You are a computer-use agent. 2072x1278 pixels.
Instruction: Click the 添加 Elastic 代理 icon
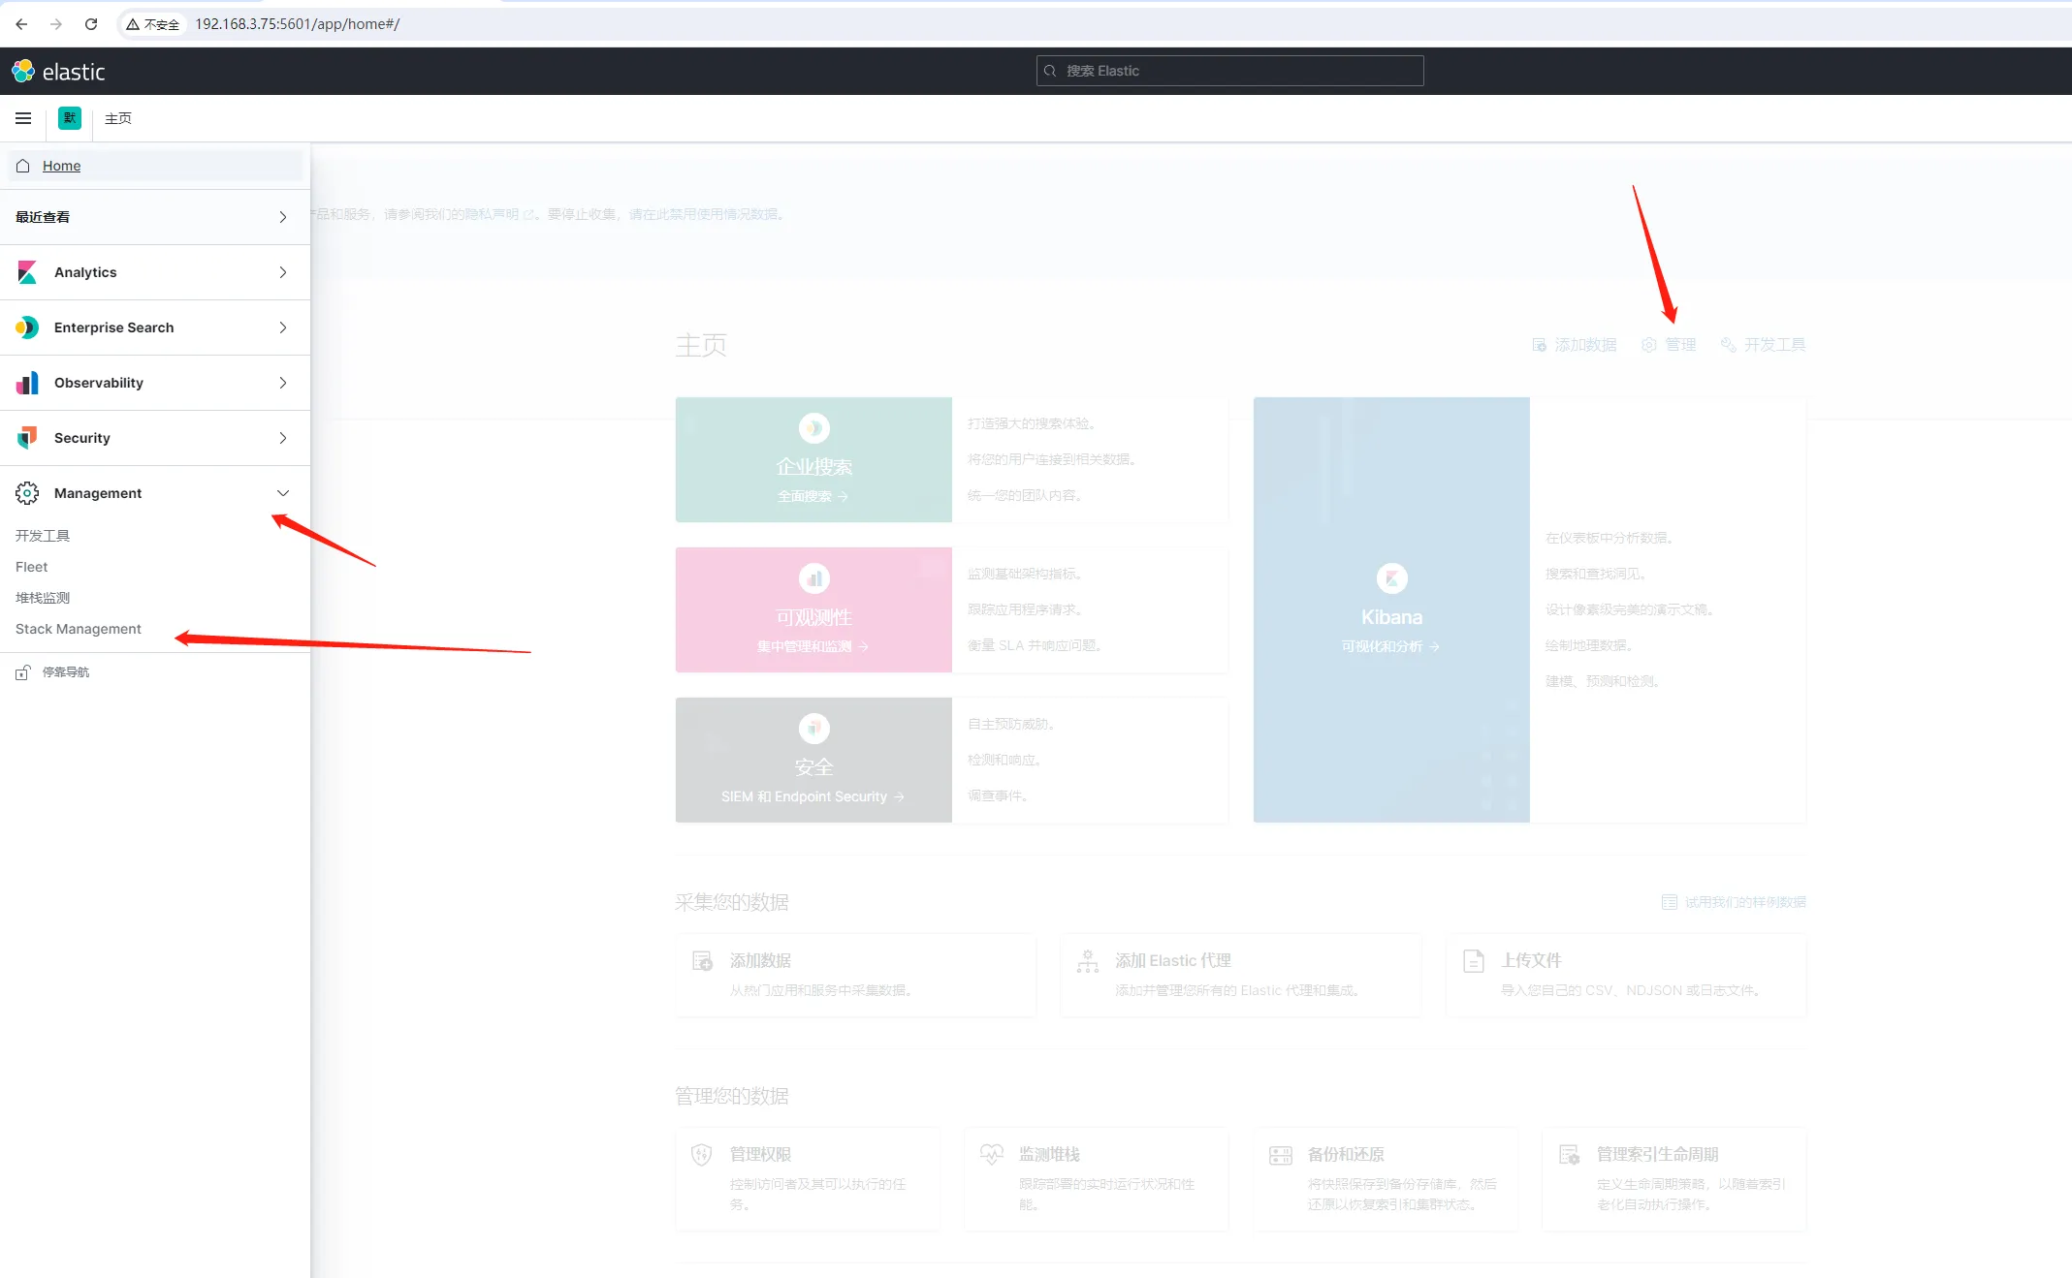coord(1088,961)
